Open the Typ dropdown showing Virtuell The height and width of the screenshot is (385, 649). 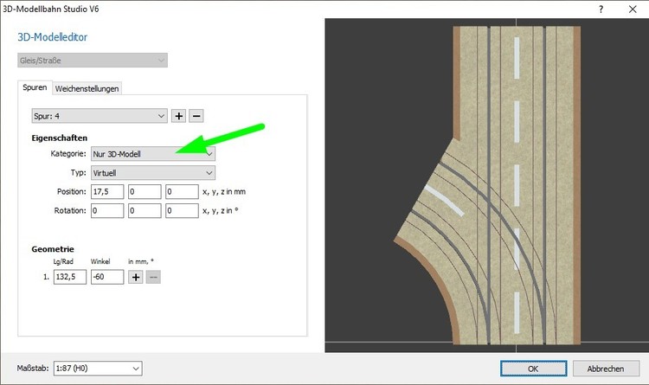[x=153, y=173]
